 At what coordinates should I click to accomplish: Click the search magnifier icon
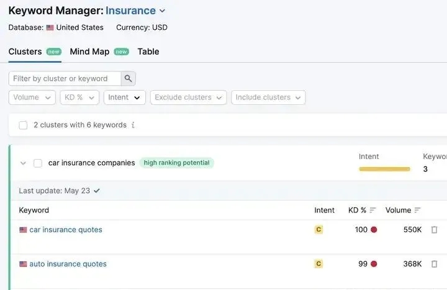click(128, 78)
